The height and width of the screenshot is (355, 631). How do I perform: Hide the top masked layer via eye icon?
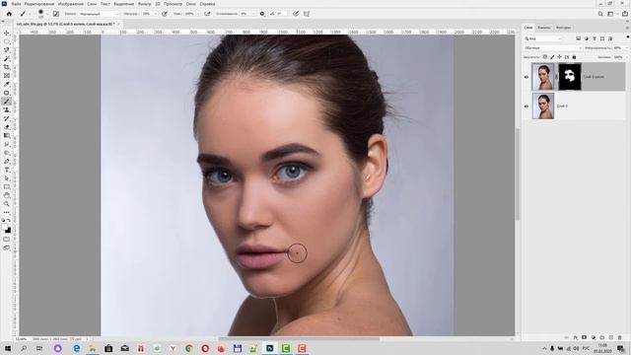(526, 77)
